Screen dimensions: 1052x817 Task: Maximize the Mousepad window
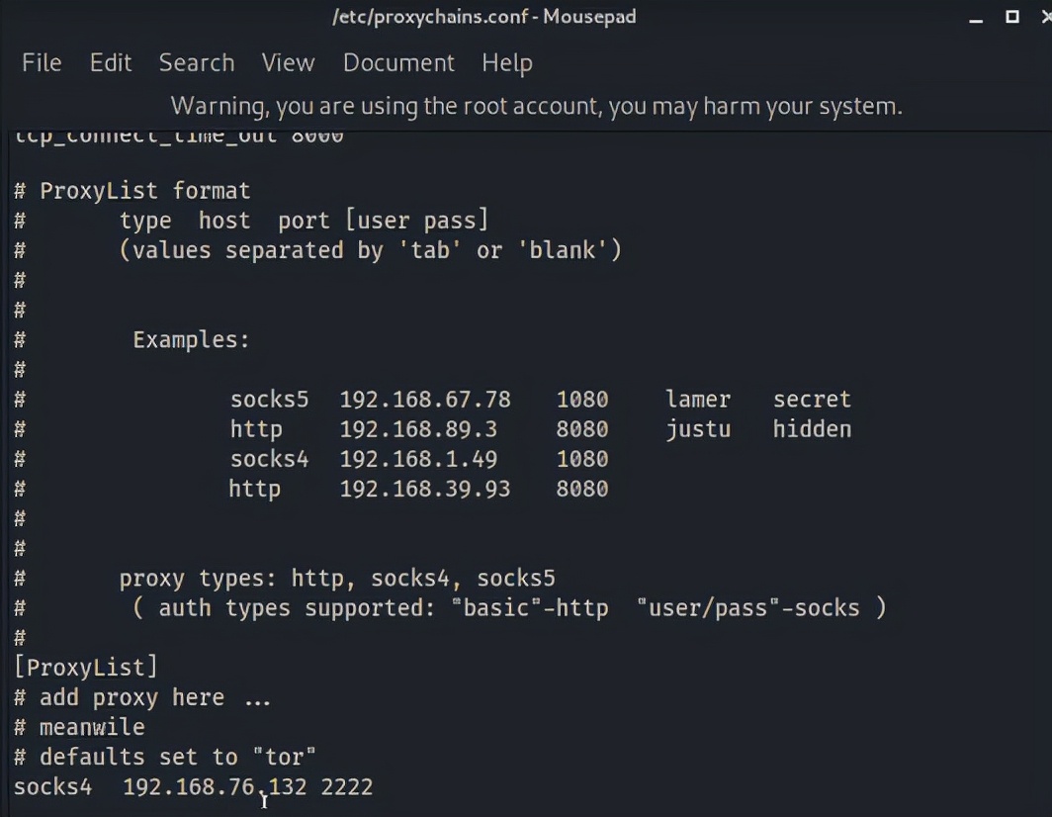[1011, 17]
